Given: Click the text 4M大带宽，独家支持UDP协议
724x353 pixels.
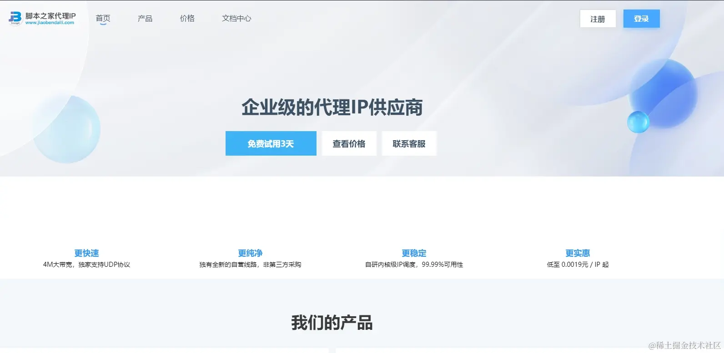Looking at the screenshot, I should pos(86,265).
